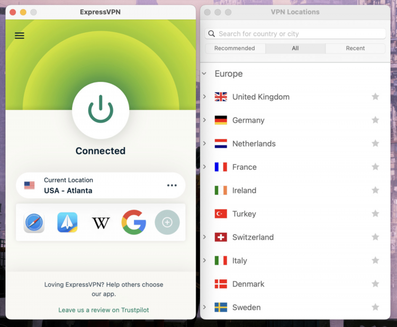
Task: Select the France row label
Action: point(245,167)
